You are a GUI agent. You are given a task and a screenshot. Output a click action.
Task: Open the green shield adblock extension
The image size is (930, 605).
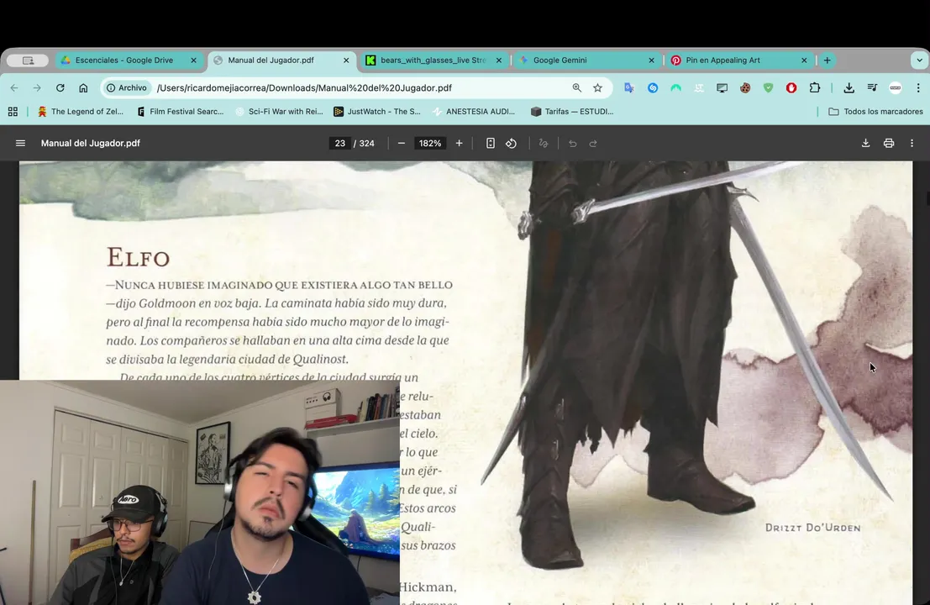768,87
